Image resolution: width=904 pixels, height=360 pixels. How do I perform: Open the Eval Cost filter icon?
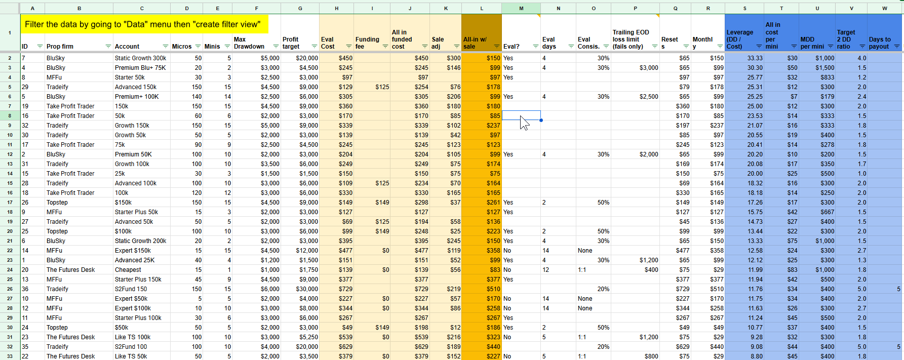pyautogui.click(x=348, y=46)
